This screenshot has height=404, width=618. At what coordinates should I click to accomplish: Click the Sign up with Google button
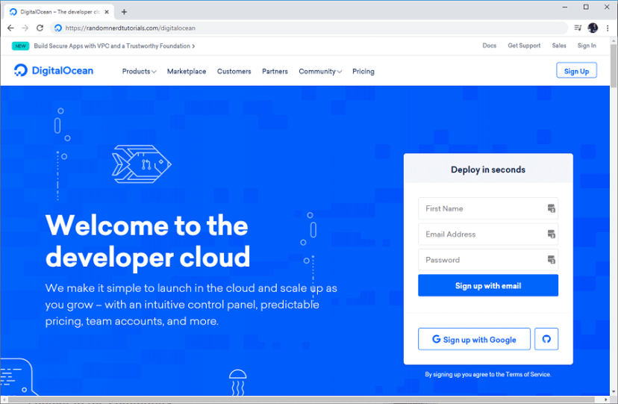[x=474, y=339]
